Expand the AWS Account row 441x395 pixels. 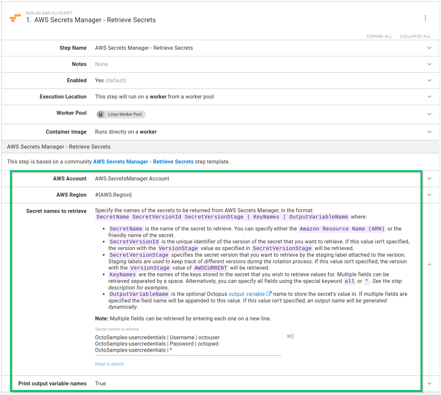(429, 178)
